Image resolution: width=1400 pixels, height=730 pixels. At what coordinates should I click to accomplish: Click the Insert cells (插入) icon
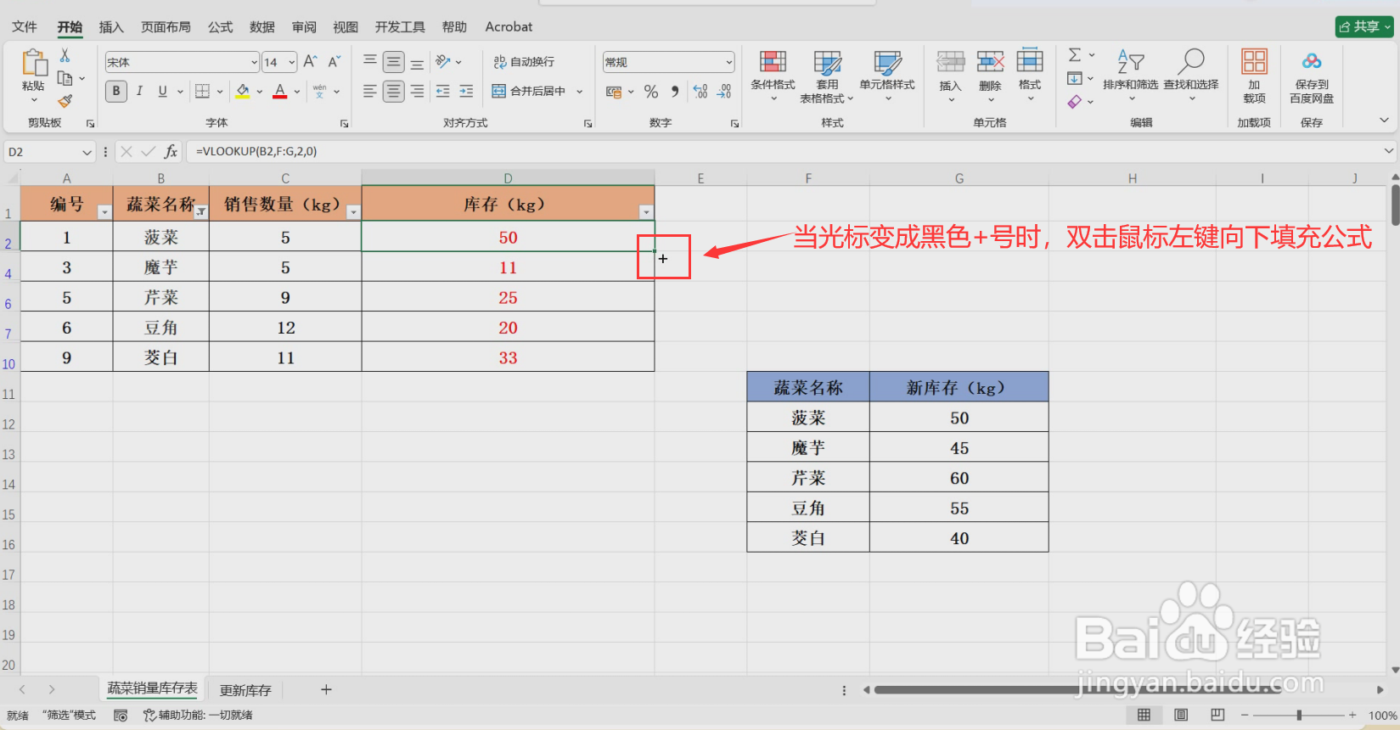pyautogui.click(x=951, y=62)
